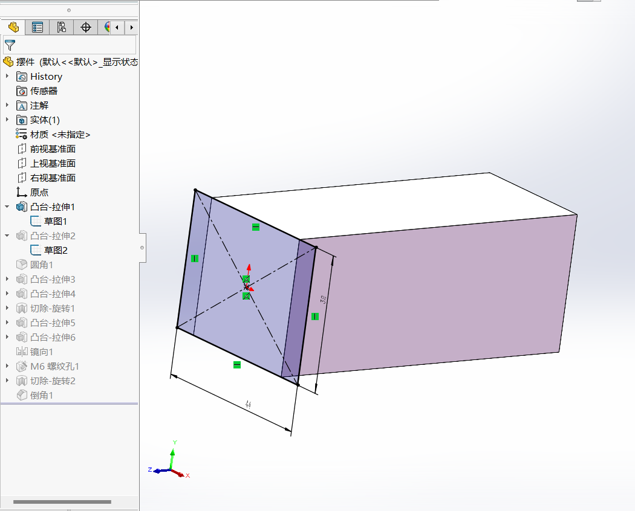Click the right tab-scroll arrow
635x511 pixels.
[x=131, y=28]
